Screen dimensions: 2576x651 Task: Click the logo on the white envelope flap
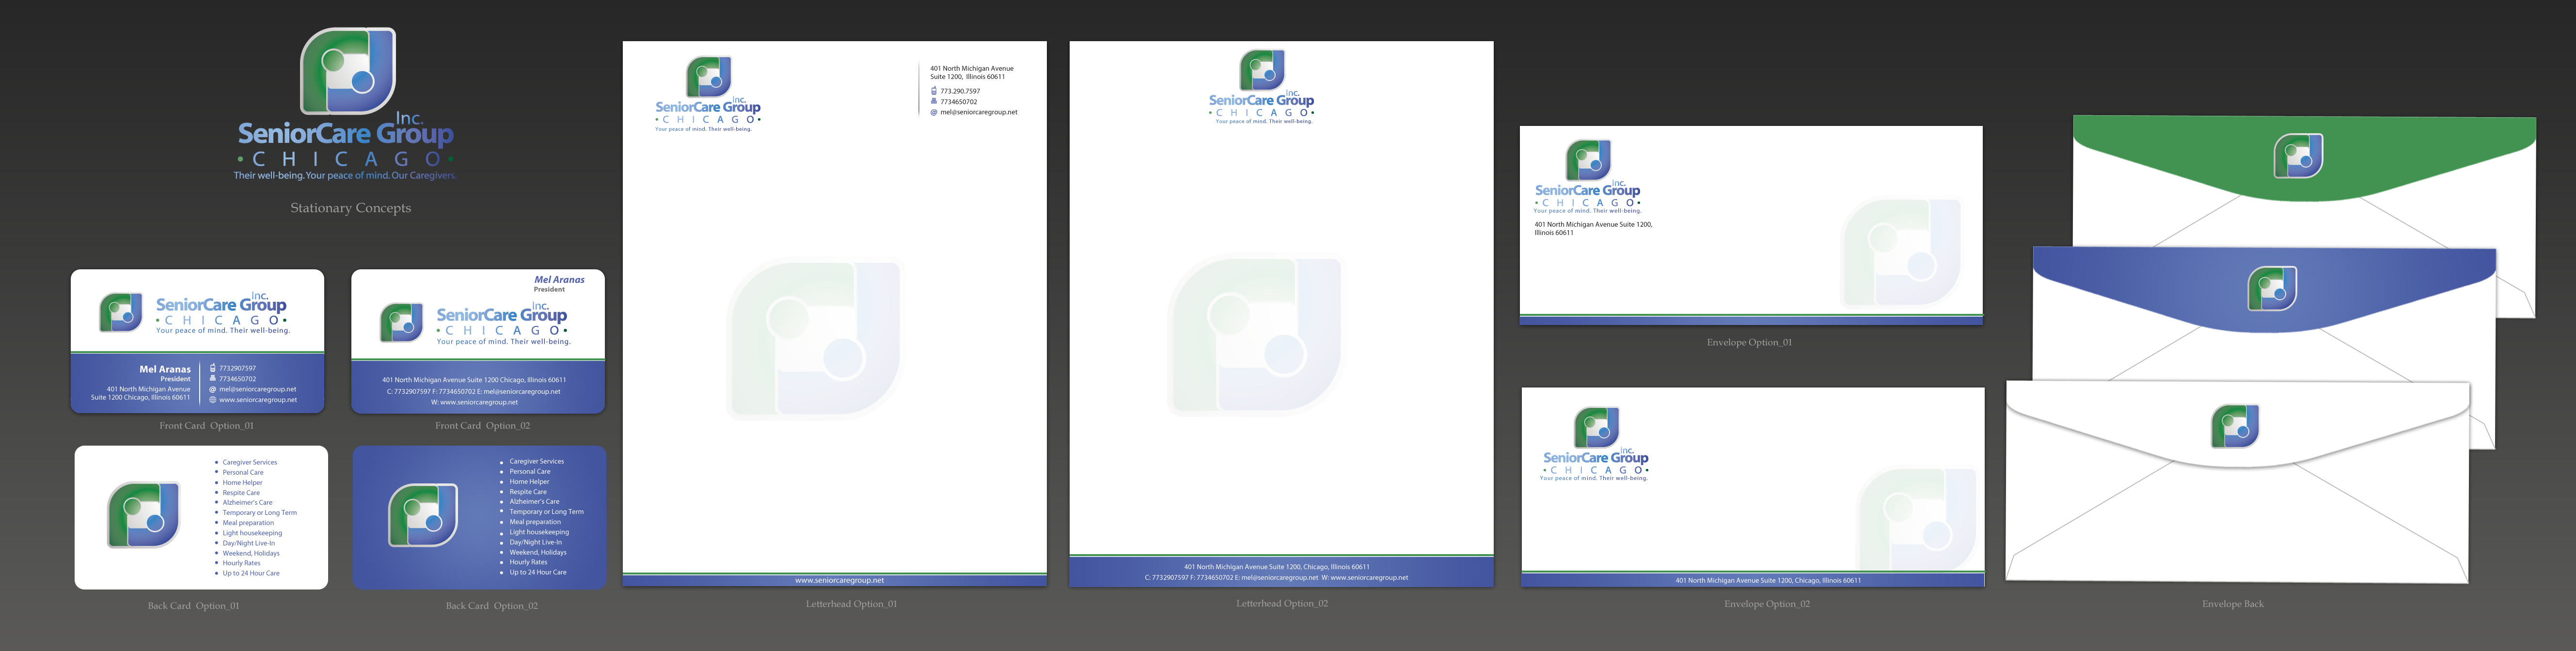pyautogui.click(x=2235, y=426)
